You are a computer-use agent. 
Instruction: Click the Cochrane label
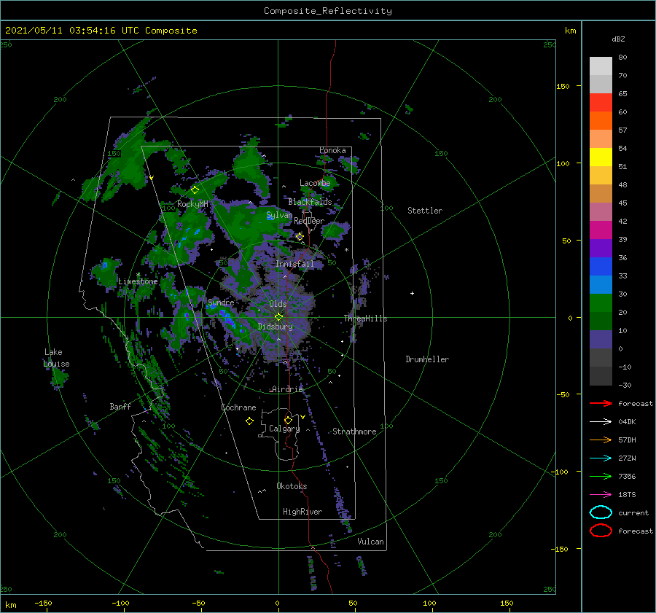(238, 407)
